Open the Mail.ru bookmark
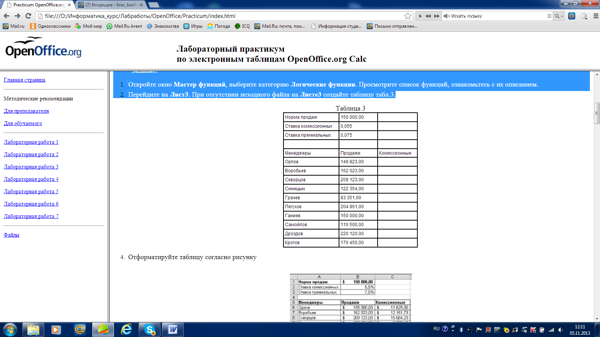The image size is (600, 337). tap(13, 26)
